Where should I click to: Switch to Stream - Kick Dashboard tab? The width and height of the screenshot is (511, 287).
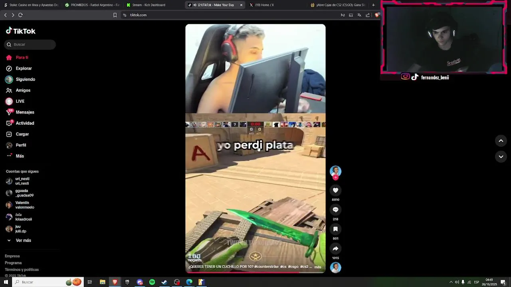pos(153,5)
